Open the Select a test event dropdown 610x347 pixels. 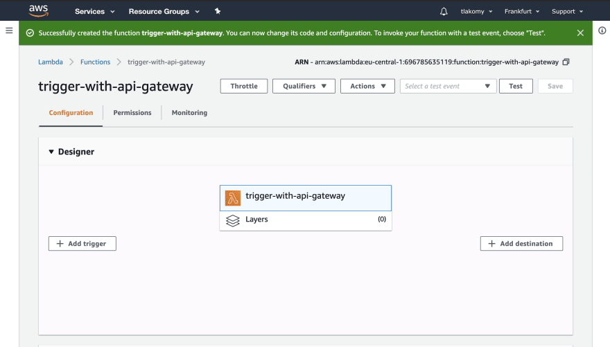tap(448, 86)
